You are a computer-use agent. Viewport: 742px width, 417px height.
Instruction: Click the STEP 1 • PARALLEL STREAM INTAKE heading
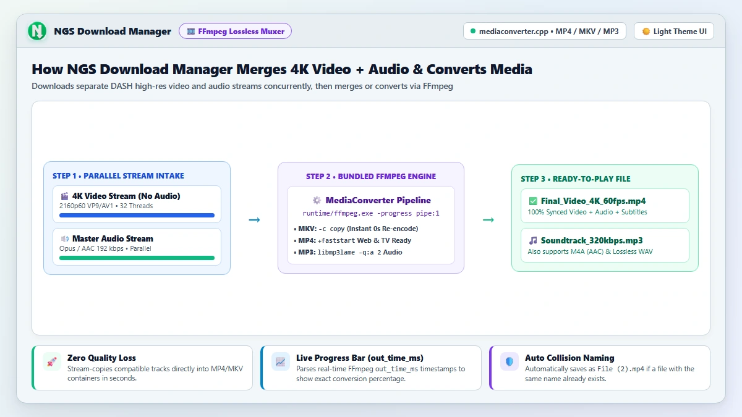118,176
